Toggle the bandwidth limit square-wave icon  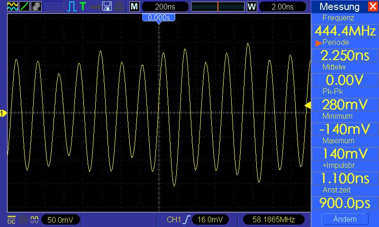pos(34,219)
